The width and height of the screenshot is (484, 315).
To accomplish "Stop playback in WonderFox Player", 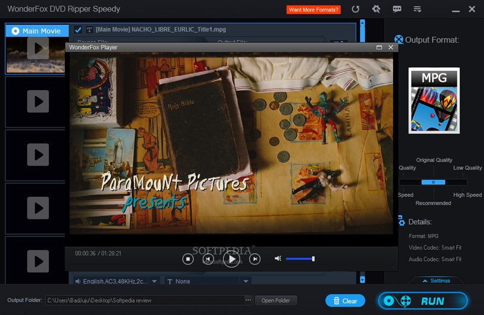I will click(x=188, y=259).
